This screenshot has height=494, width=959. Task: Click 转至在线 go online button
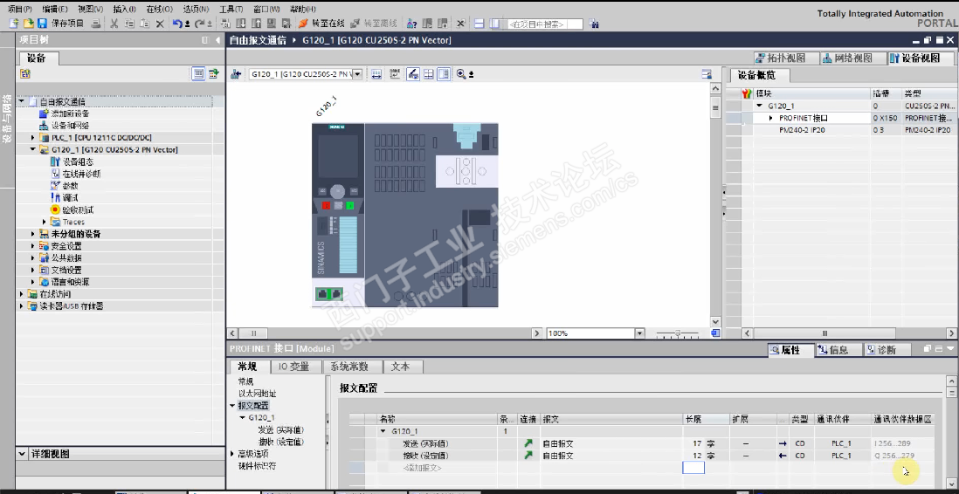pos(321,24)
